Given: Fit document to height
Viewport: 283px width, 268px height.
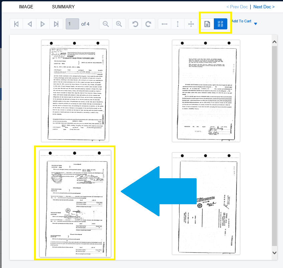Looking at the screenshot, I should point(178,24).
